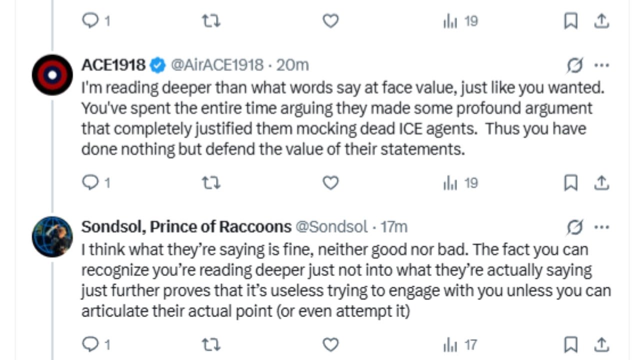Open more options for ACE1918's tweet
This screenshot has height=360, width=640.
(x=601, y=65)
